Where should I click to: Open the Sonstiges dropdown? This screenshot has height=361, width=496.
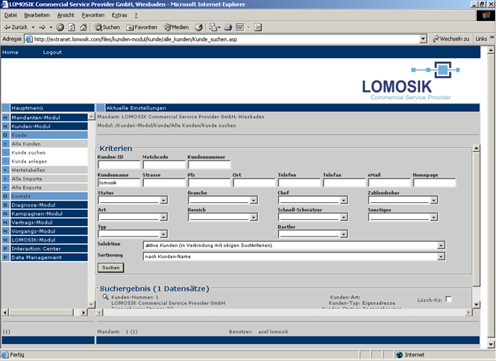coord(403,217)
